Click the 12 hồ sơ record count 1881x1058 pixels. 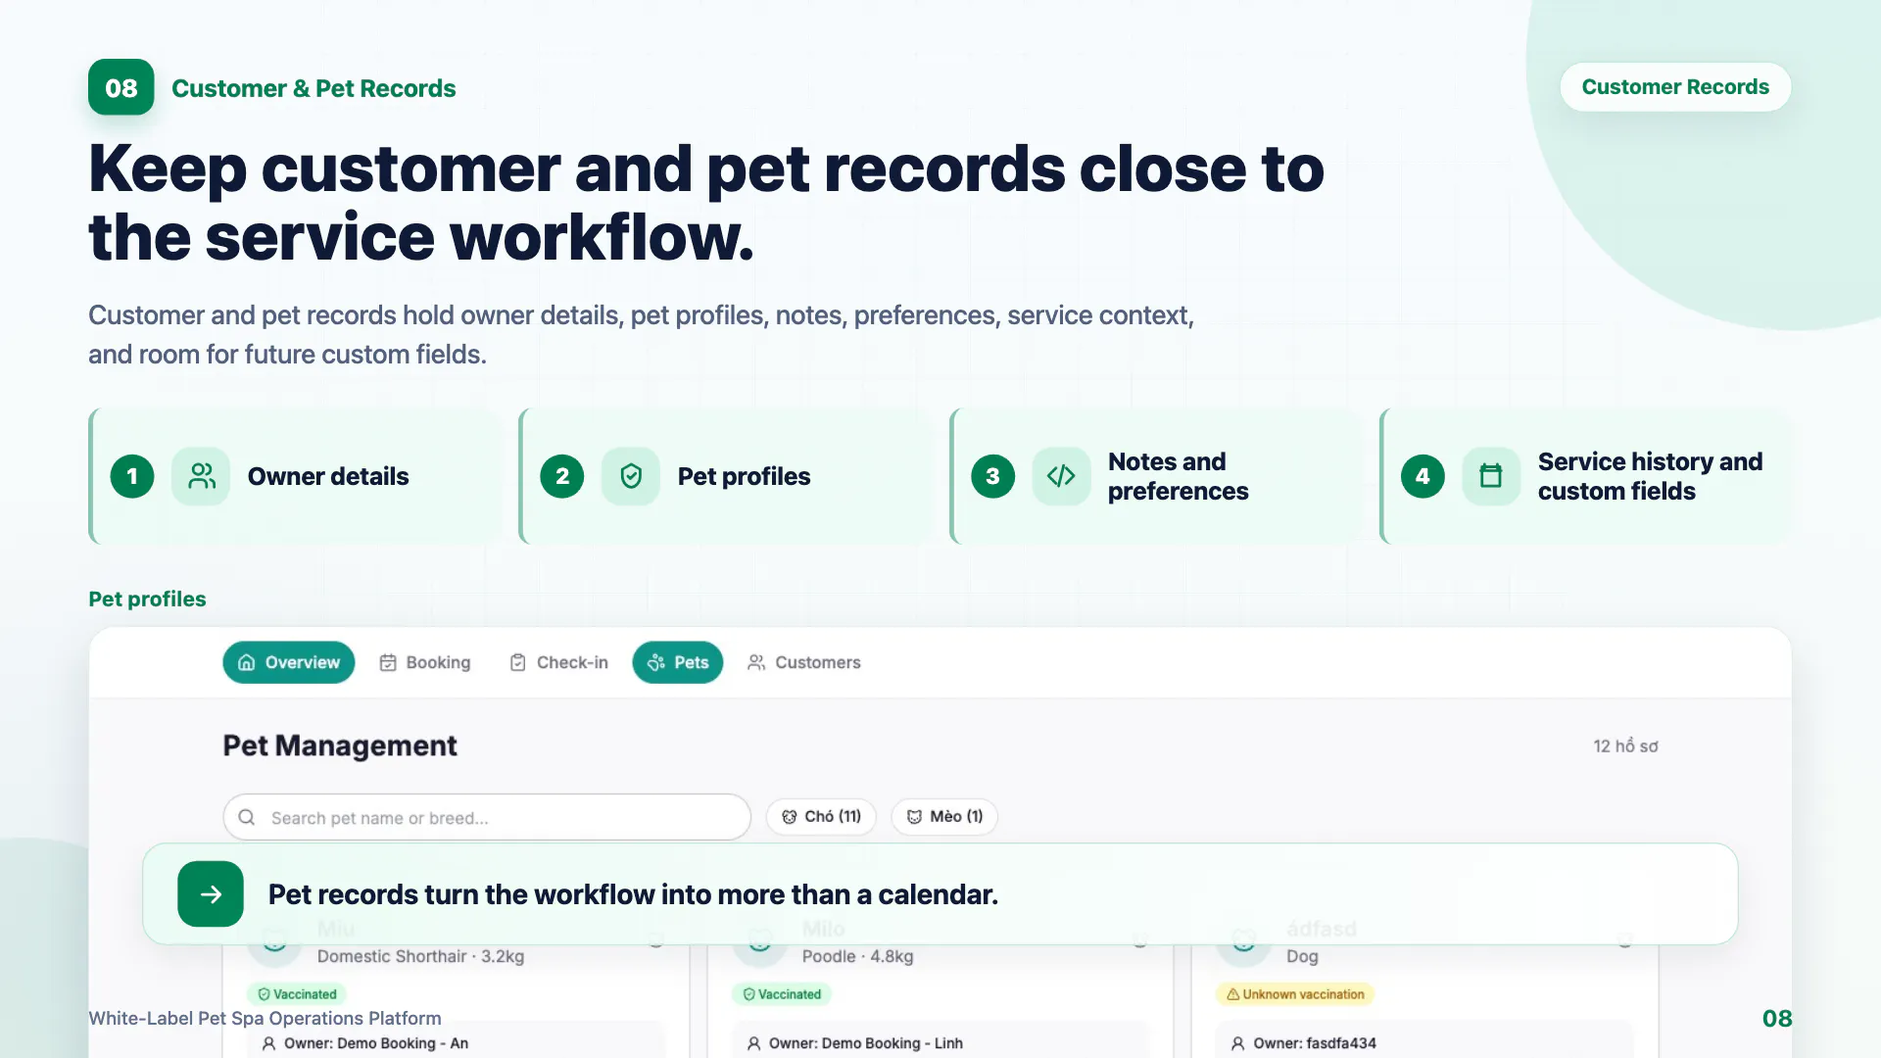click(x=1625, y=746)
